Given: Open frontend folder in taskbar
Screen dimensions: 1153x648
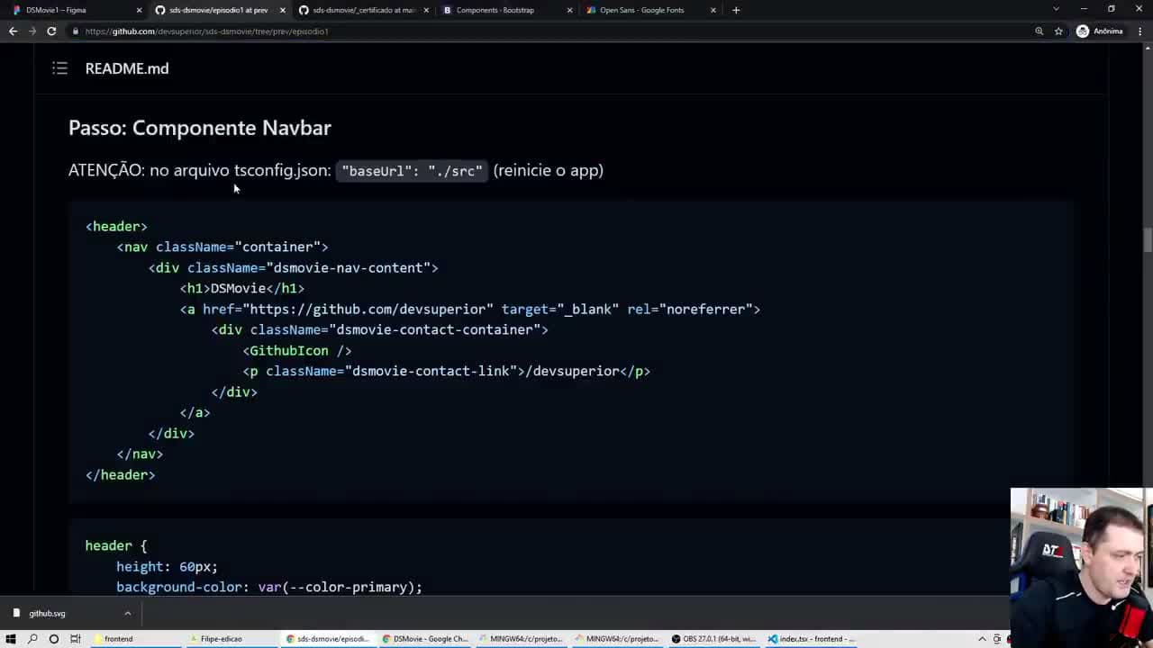Looking at the screenshot, I should [x=135, y=639].
